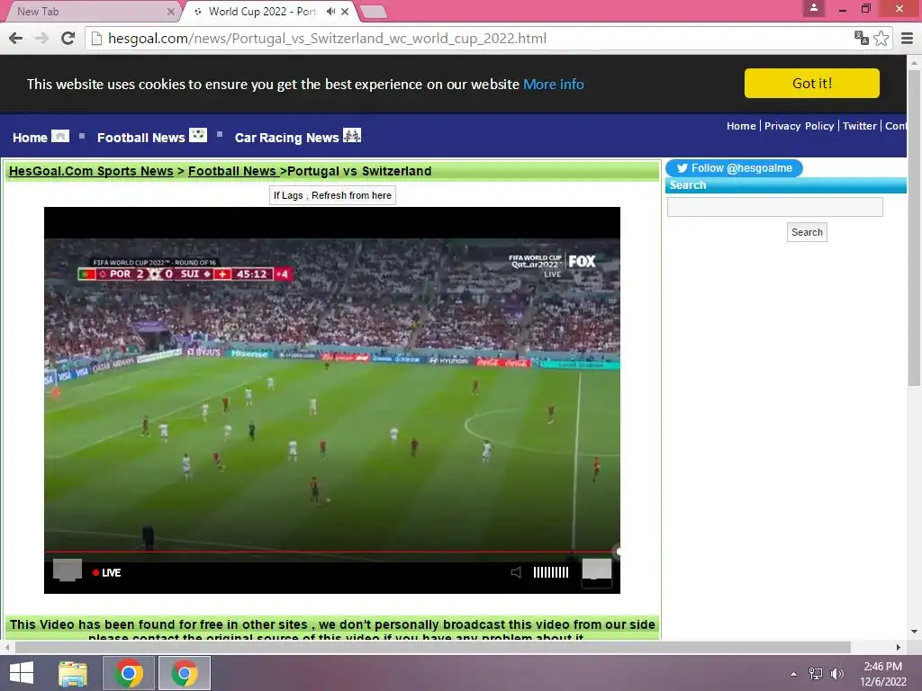Open the More info cookie link
The height and width of the screenshot is (691, 922).
pos(554,84)
